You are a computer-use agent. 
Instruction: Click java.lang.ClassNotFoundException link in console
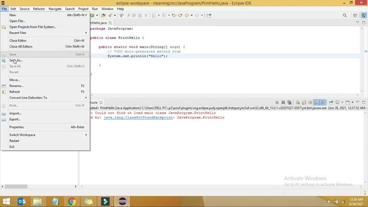point(138,117)
